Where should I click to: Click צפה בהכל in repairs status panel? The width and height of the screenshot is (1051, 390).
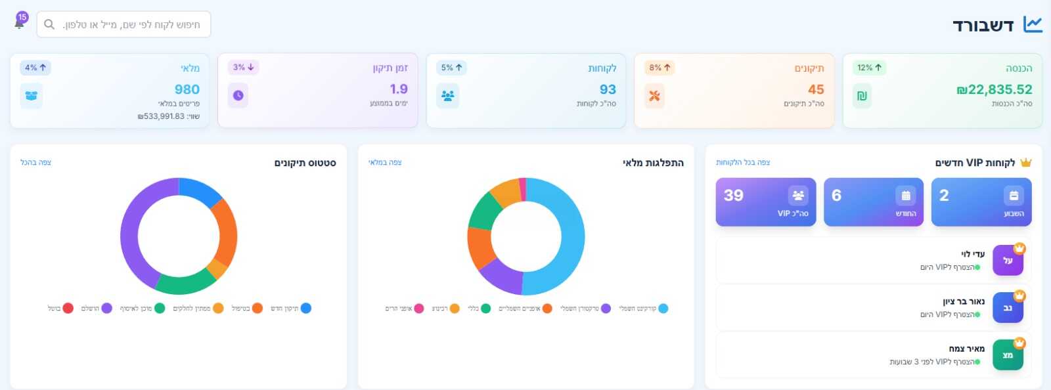[x=35, y=162]
